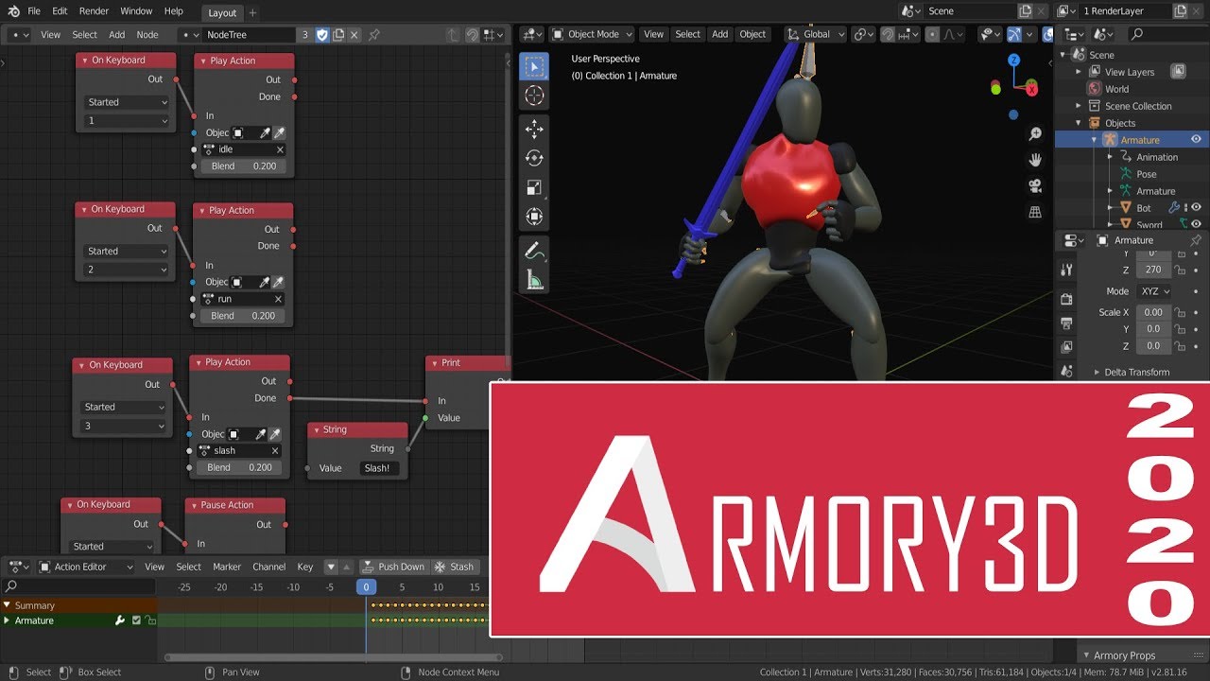Expand Armature channel in Action Editor
This screenshot has height=681, width=1210.
tap(7, 620)
